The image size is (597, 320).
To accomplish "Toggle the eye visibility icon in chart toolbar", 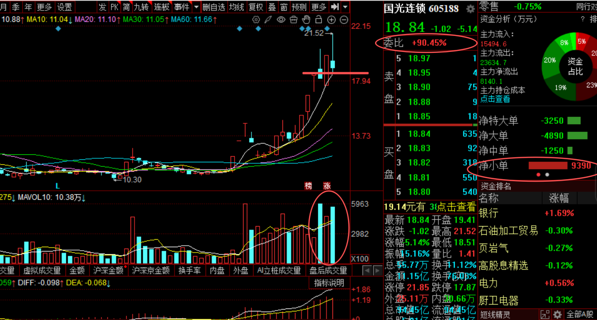I will [281, 19].
